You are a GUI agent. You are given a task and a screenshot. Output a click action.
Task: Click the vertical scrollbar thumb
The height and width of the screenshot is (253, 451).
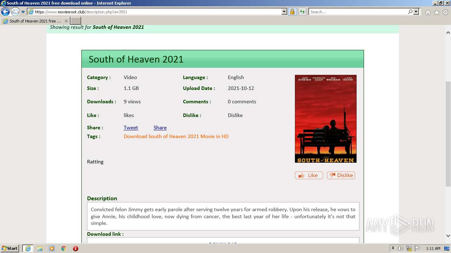pyautogui.click(x=448, y=134)
